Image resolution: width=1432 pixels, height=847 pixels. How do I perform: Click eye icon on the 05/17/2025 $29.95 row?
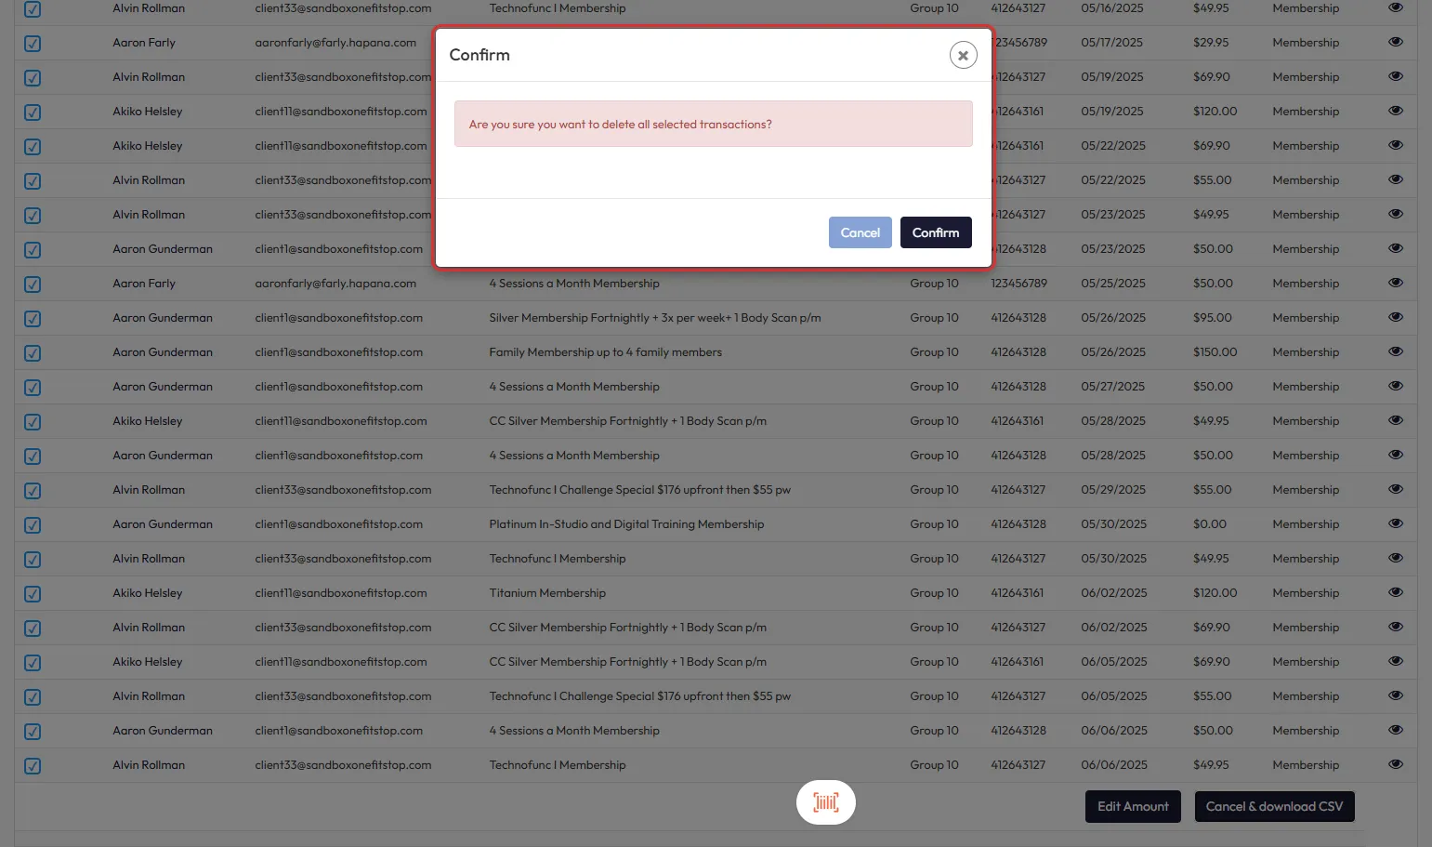[1395, 43]
